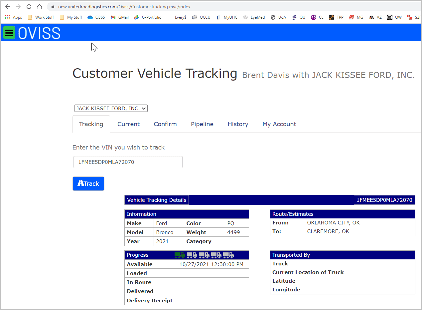Click CLAREMORE, OK destination
This screenshot has height=310, width=422.
(328, 231)
